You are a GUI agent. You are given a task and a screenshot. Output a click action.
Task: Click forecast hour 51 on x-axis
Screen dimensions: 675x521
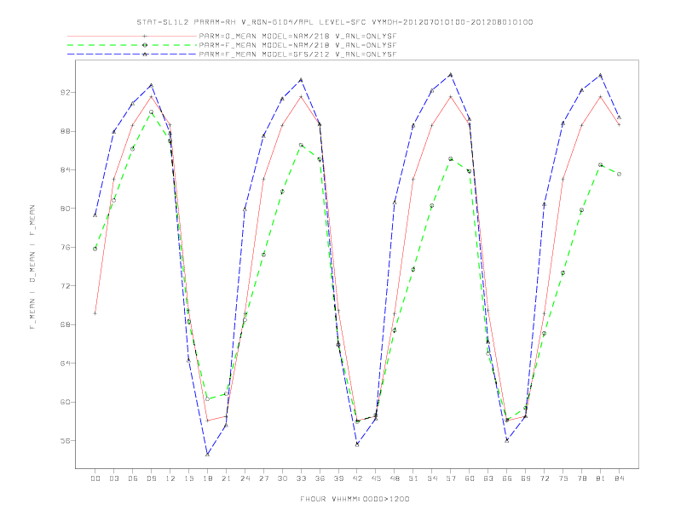413,478
